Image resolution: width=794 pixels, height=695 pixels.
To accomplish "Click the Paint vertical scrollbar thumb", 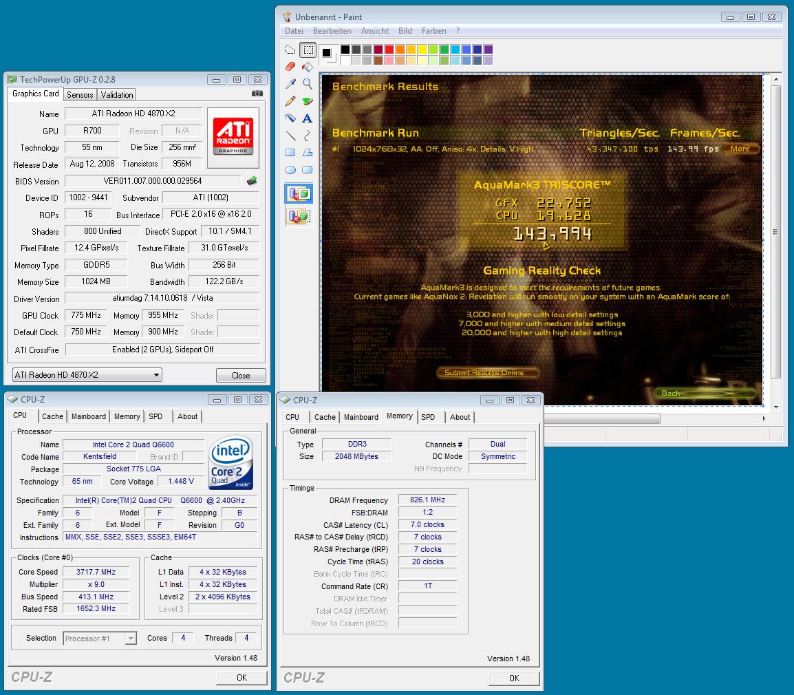I will point(775,231).
